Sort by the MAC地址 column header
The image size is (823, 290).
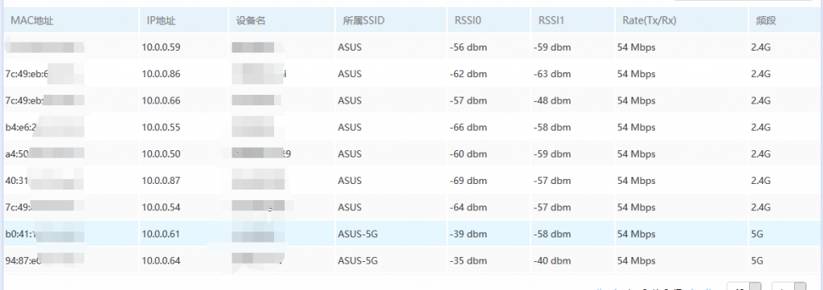pos(32,21)
